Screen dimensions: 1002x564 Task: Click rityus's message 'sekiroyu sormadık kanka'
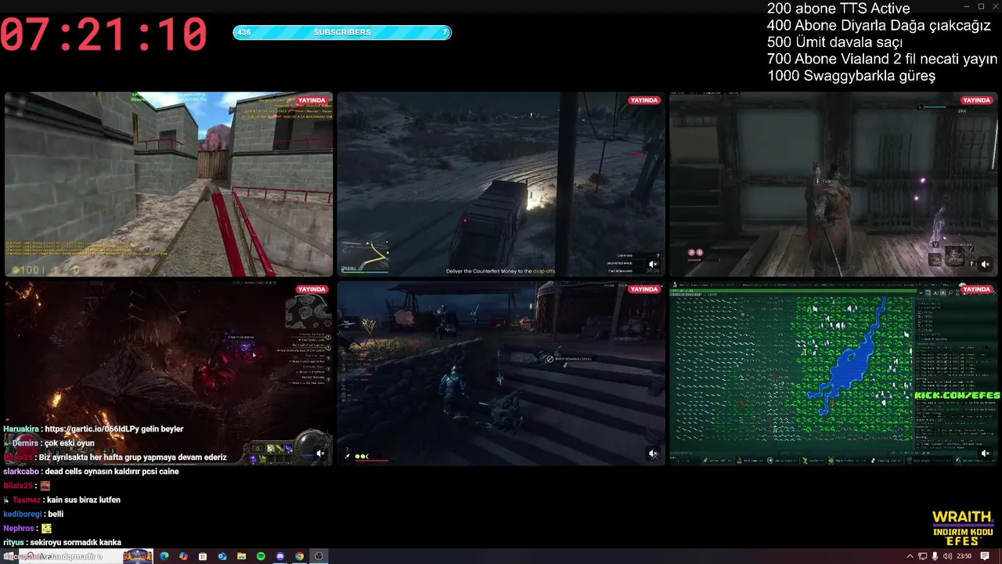coord(75,542)
